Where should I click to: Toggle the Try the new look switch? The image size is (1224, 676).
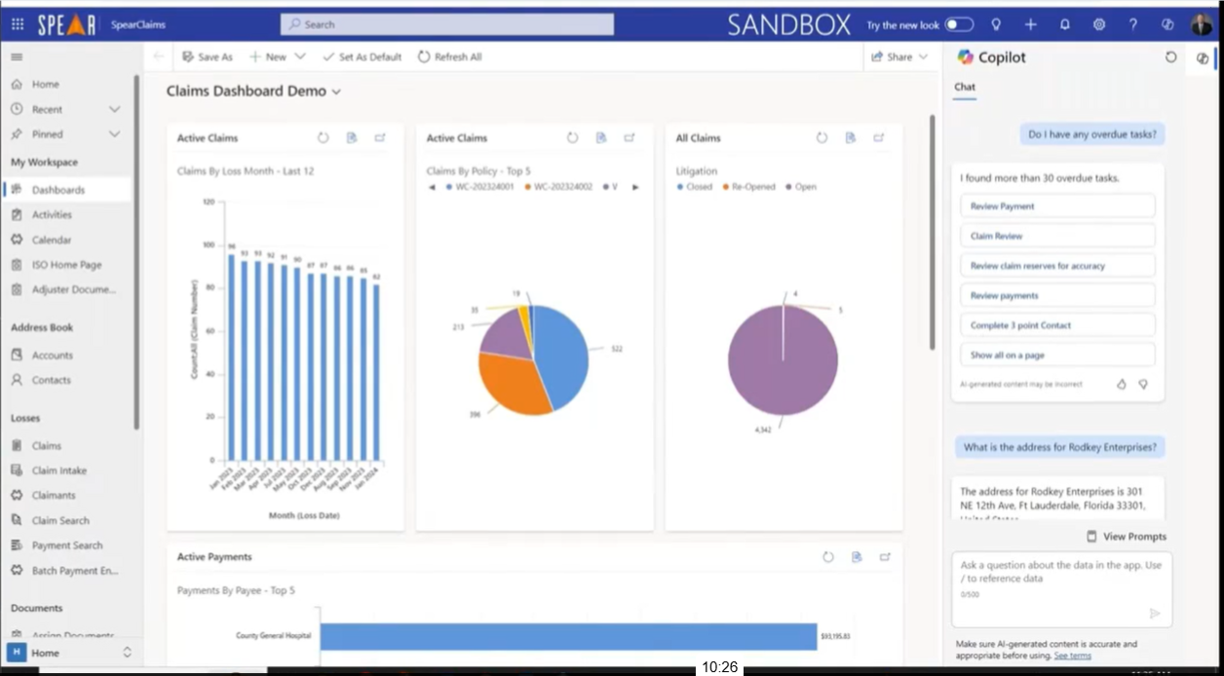point(959,24)
